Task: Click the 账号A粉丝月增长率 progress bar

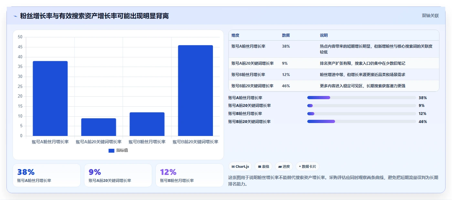Action: (x=362, y=98)
